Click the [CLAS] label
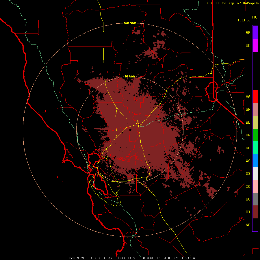260x260 pixels. point(244,20)
